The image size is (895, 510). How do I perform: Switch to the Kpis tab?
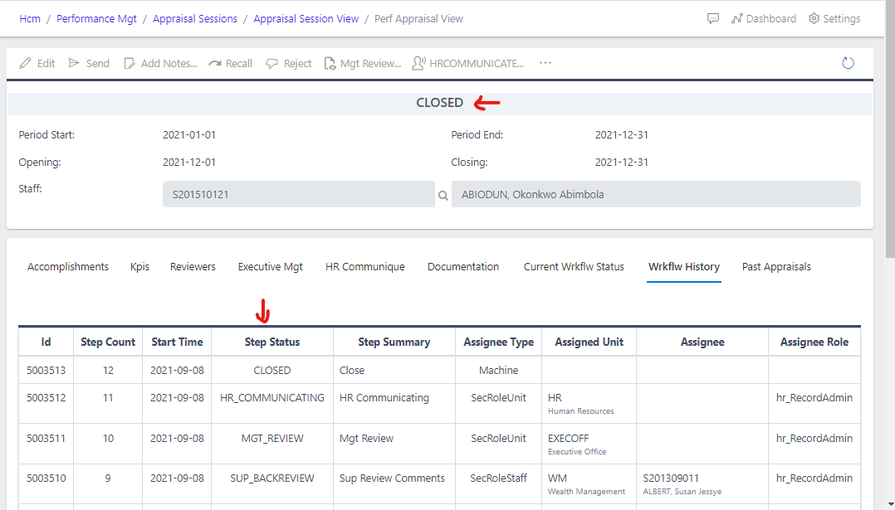(x=139, y=267)
